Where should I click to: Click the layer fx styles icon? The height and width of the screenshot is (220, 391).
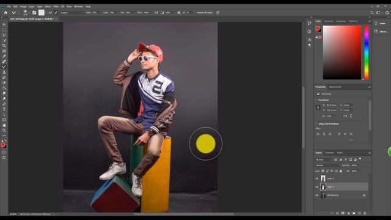[337, 213]
